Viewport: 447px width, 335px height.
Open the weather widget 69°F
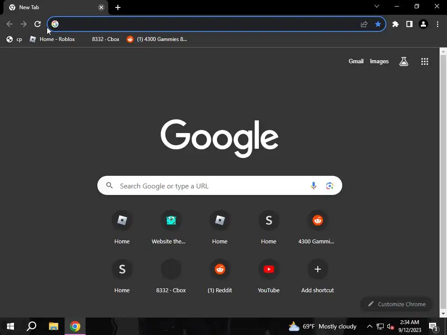coord(323,326)
